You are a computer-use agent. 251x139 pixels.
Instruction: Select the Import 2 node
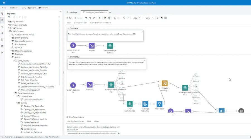90,85
